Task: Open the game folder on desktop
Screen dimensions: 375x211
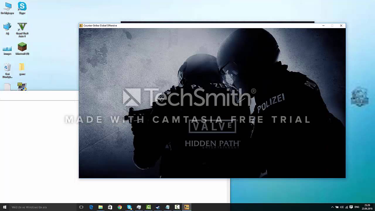Action: (22, 69)
